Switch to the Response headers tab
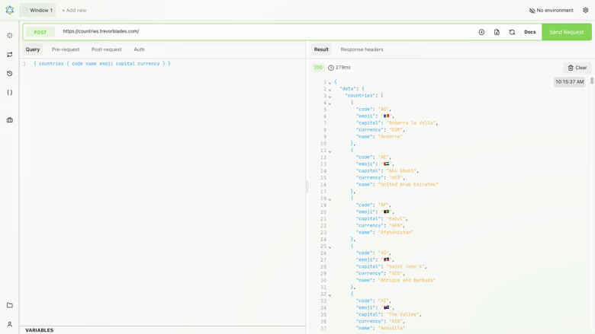This screenshot has height=334, width=595. point(362,49)
